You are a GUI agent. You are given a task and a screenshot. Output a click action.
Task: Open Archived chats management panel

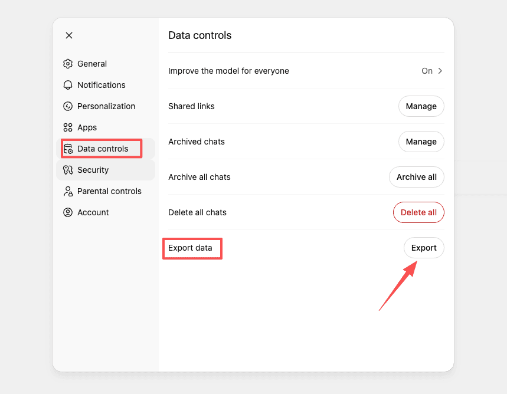tap(421, 142)
